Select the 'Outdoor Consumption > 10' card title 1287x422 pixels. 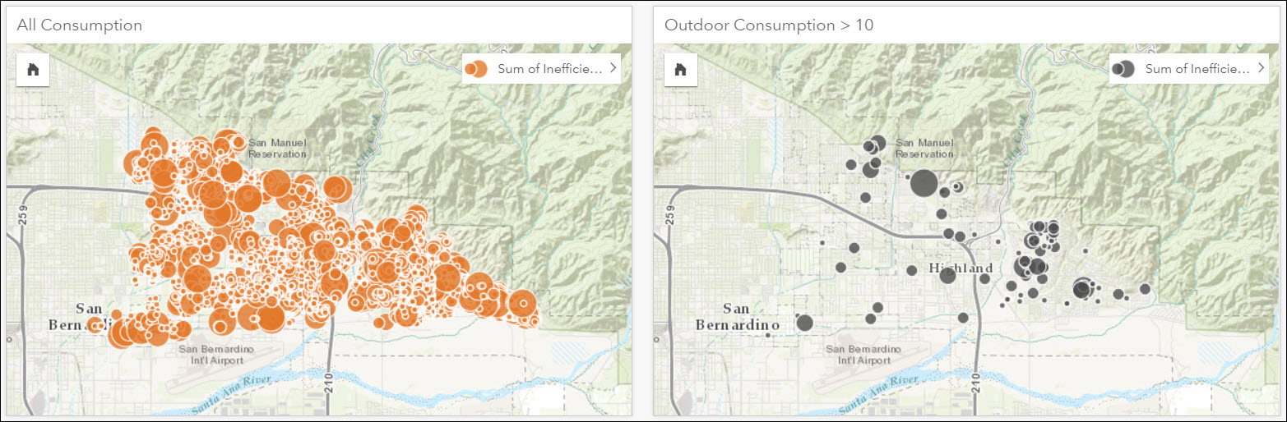click(768, 25)
